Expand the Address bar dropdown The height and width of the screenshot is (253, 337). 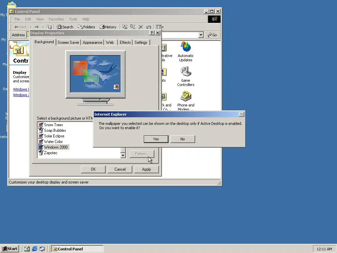pos(201,35)
